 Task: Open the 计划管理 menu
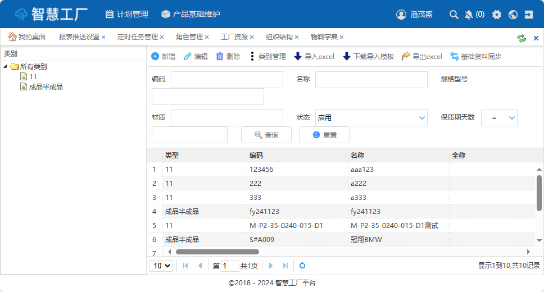click(126, 15)
